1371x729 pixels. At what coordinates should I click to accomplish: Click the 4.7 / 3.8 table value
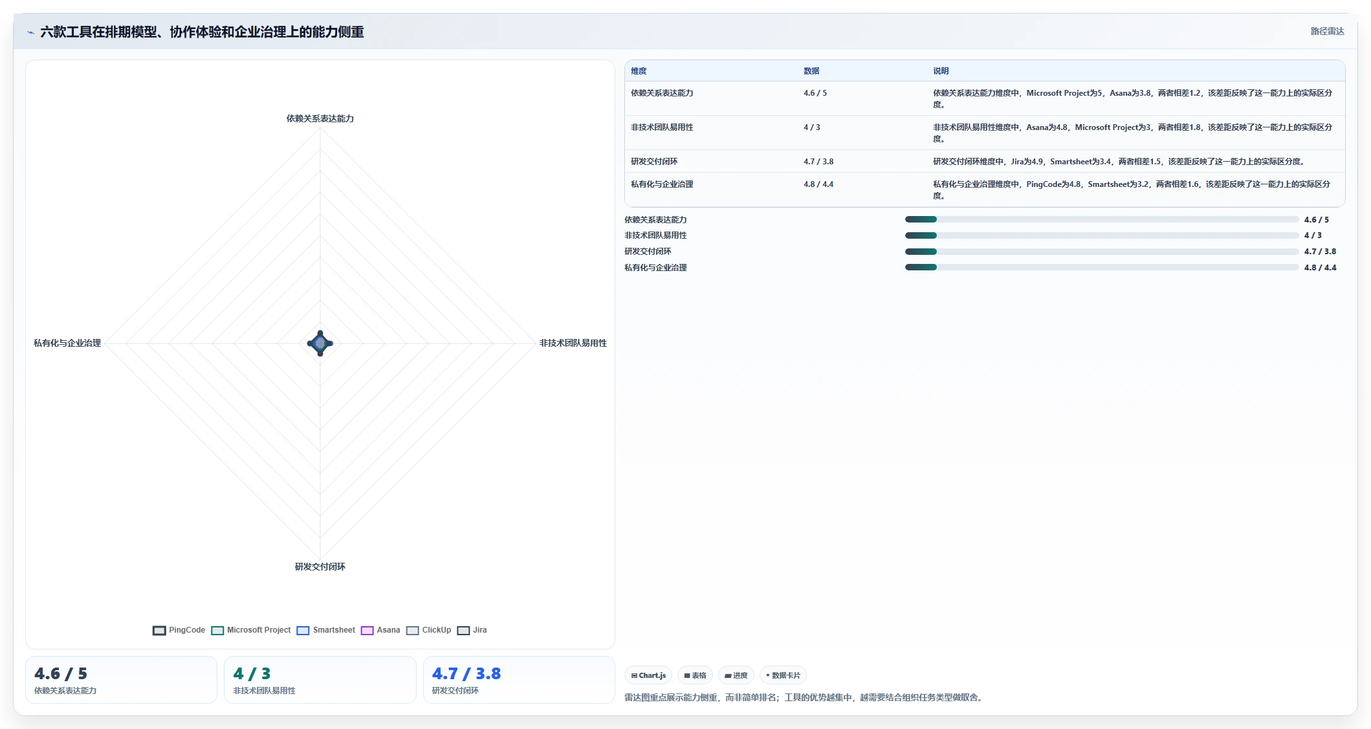(818, 162)
